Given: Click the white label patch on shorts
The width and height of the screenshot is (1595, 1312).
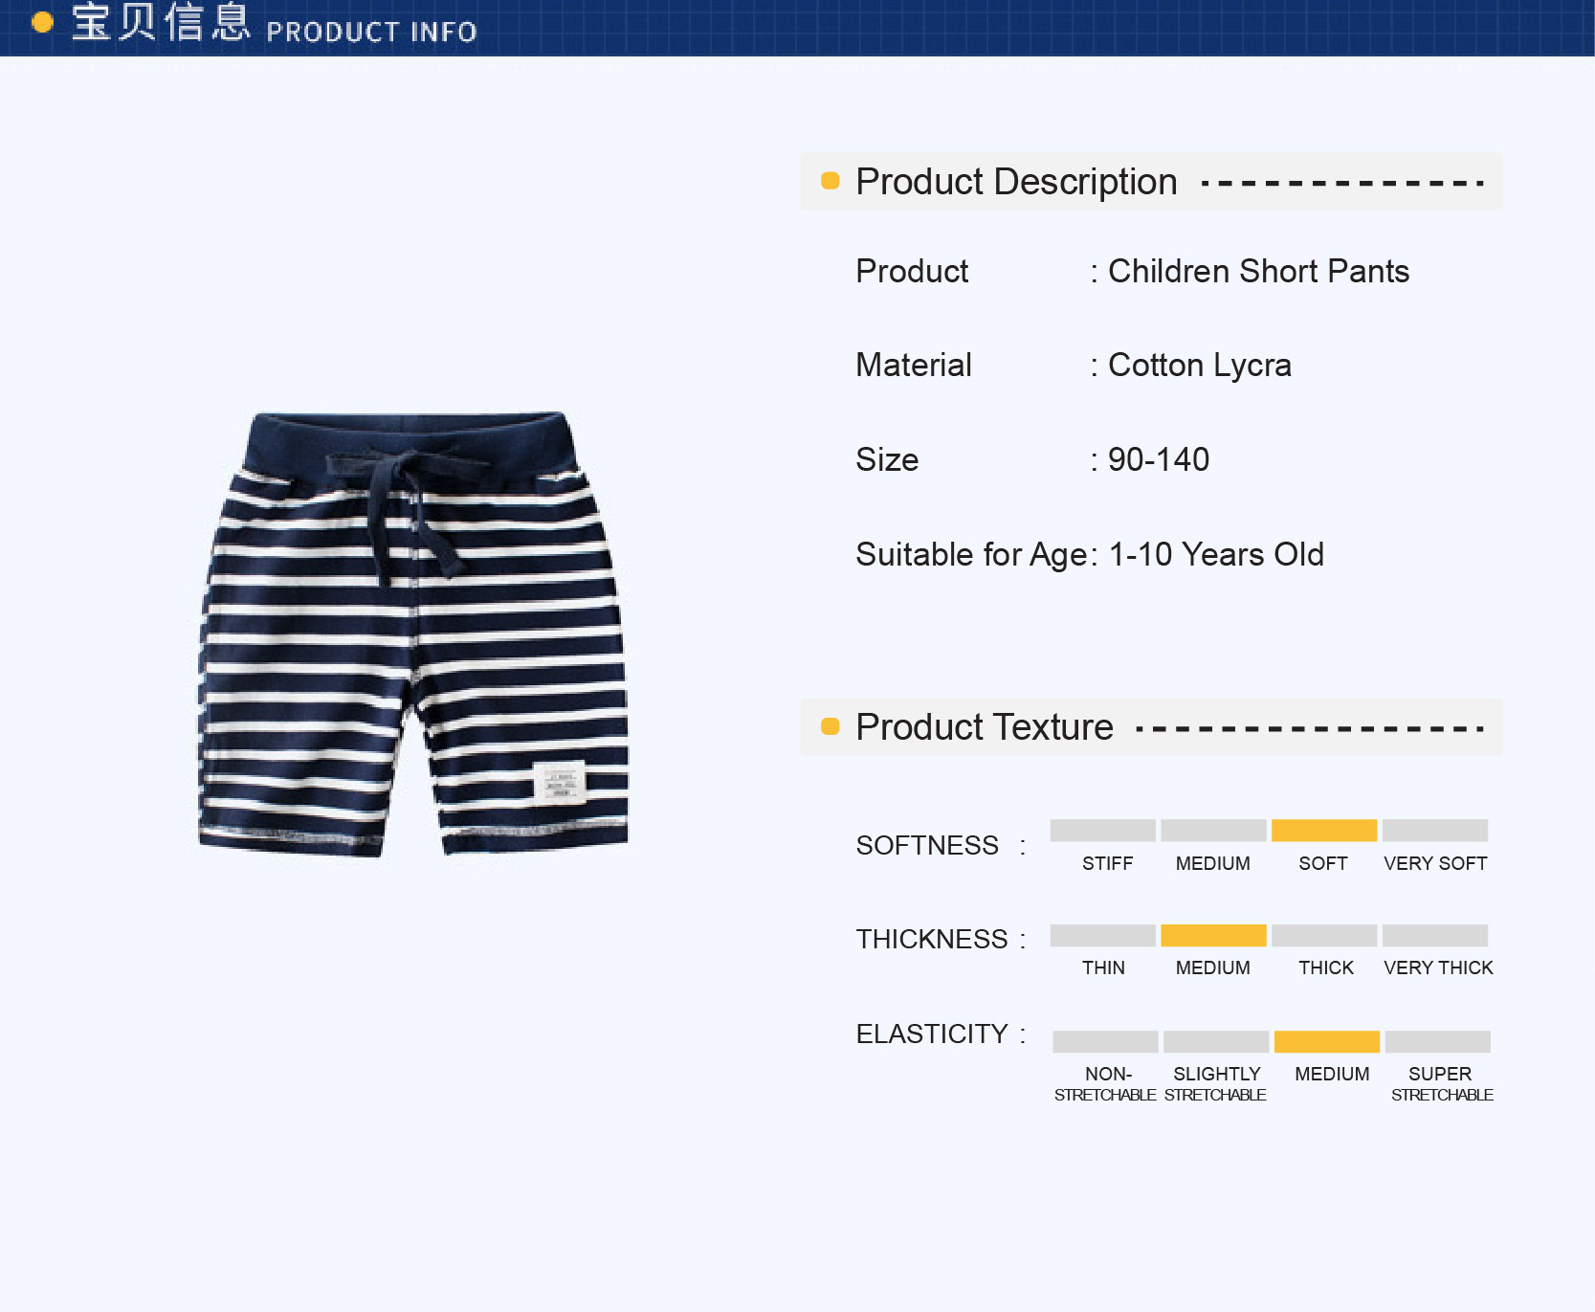Looking at the screenshot, I should tap(559, 782).
